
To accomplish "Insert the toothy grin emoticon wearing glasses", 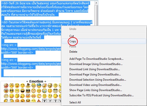I will [x=55, y=91].
